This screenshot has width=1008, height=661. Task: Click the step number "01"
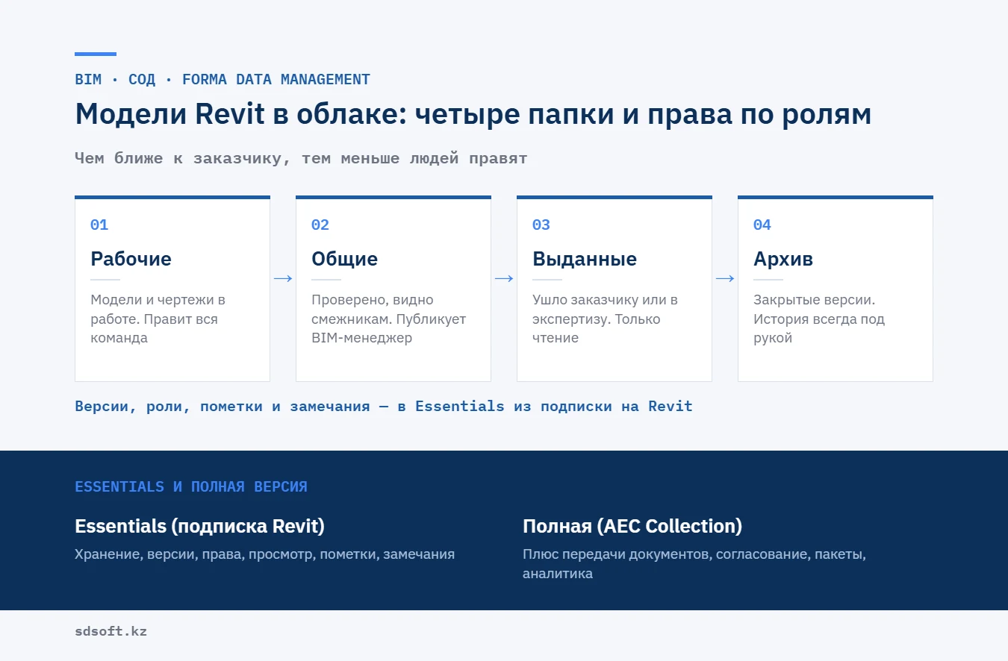(99, 225)
